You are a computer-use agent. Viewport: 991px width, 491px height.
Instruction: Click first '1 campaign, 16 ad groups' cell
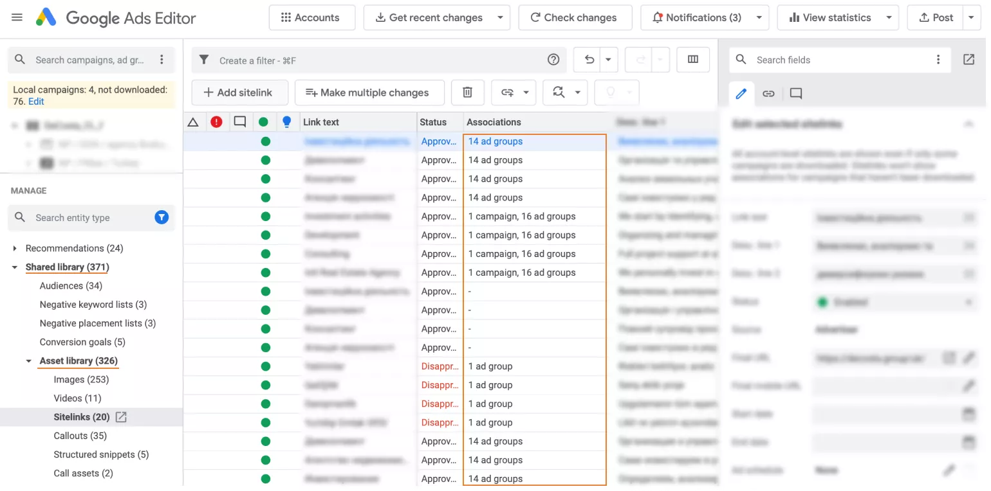[x=534, y=217]
